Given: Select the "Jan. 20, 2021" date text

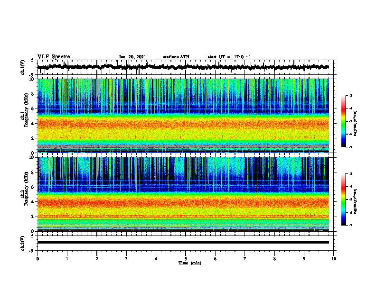Looking at the screenshot, I should [x=132, y=57].
